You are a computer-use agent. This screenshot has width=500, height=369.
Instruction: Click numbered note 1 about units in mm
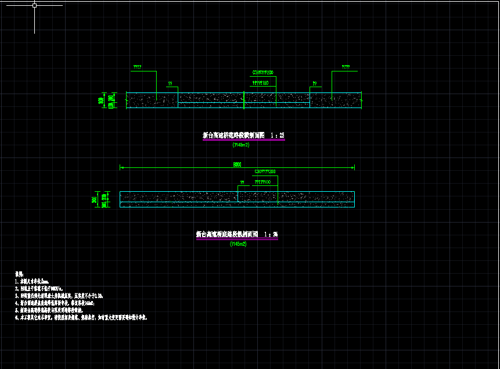coord(31,281)
